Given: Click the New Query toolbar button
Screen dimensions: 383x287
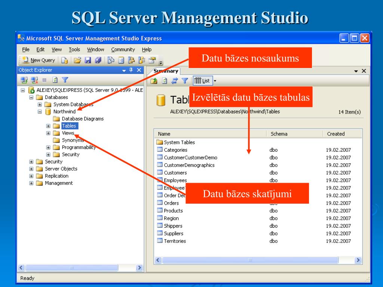Looking at the screenshot, I should coord(39,60).
